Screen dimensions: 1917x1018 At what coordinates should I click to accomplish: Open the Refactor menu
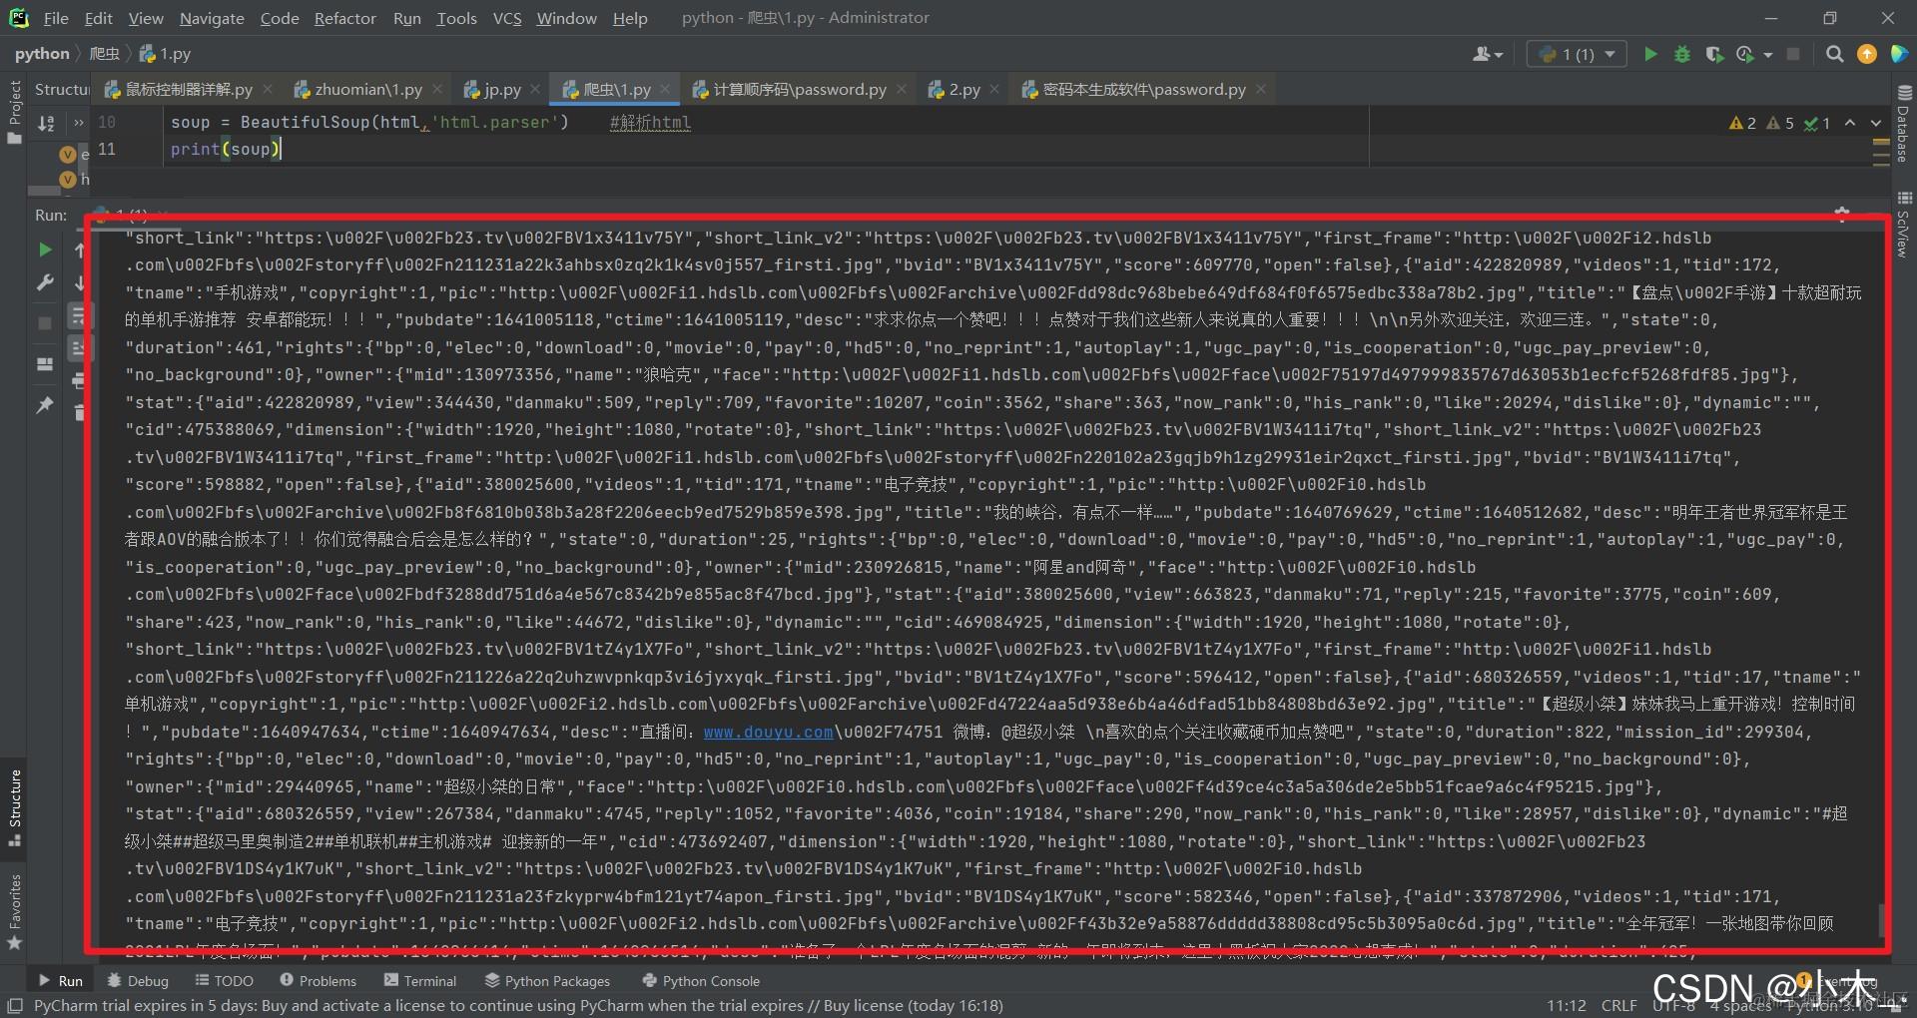click(x=344, y=18)
